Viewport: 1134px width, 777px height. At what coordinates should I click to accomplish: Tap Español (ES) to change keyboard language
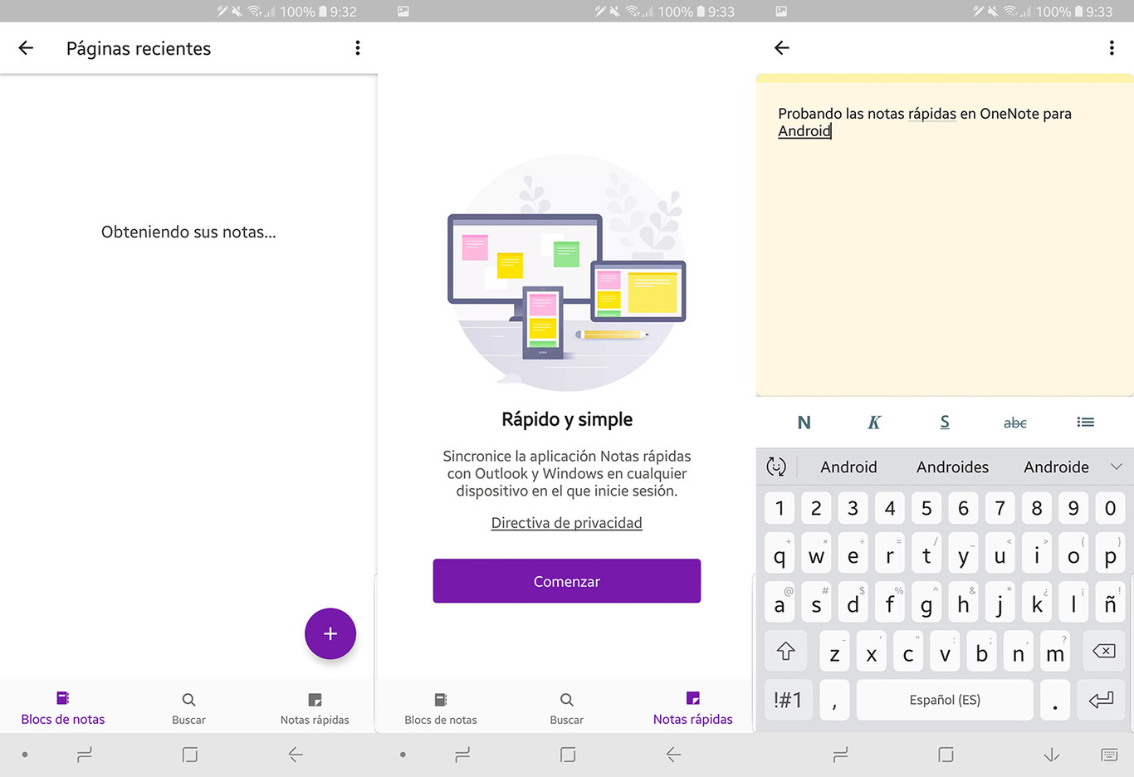coord(944,700)
